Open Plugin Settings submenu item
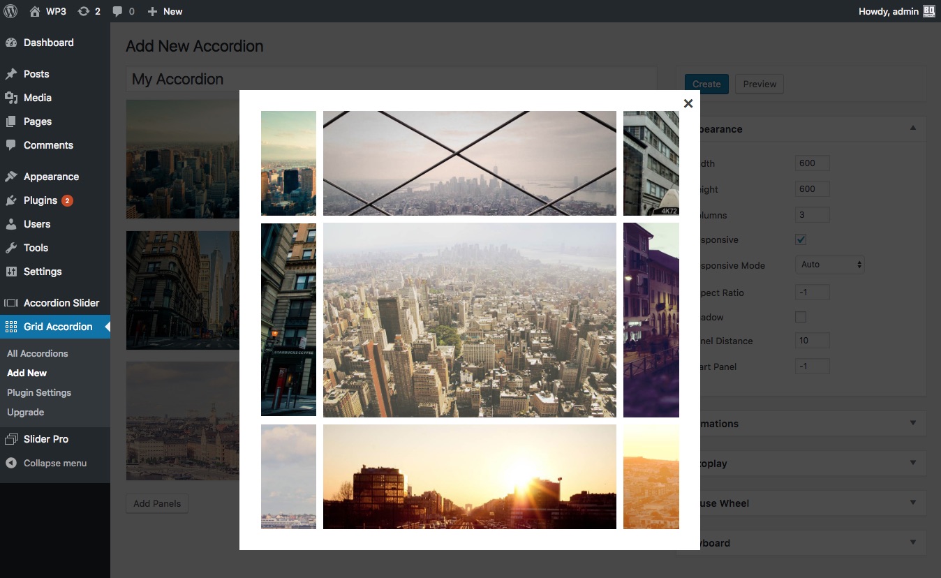 pyautogui.click(x=39, y=392)
